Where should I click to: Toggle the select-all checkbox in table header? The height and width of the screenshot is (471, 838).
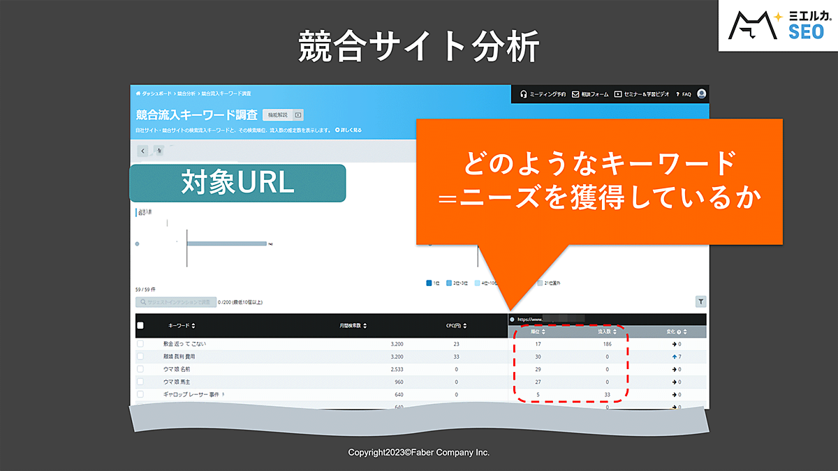click(140, 325)
